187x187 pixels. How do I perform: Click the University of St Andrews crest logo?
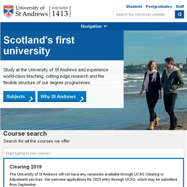[x=8, y=11]
